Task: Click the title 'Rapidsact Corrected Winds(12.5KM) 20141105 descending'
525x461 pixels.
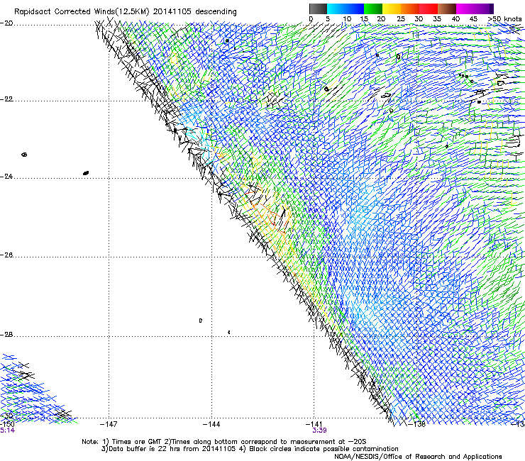Action: pyautogui.click(x=126, y=12)
